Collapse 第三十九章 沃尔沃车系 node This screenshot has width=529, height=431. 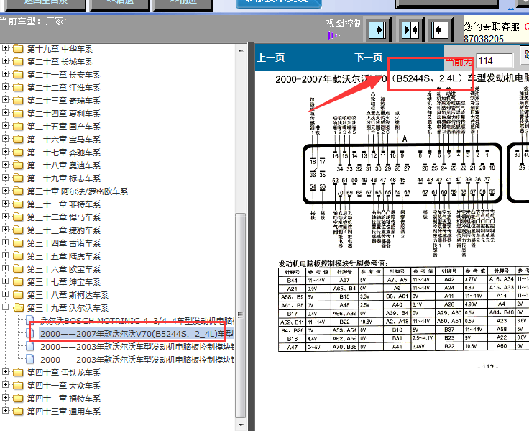pyautogui.click(x=5, y=307)
